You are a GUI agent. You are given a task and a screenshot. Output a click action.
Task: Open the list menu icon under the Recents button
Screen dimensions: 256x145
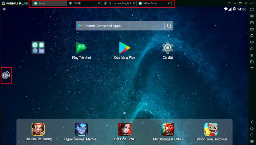tap(252, 142)
